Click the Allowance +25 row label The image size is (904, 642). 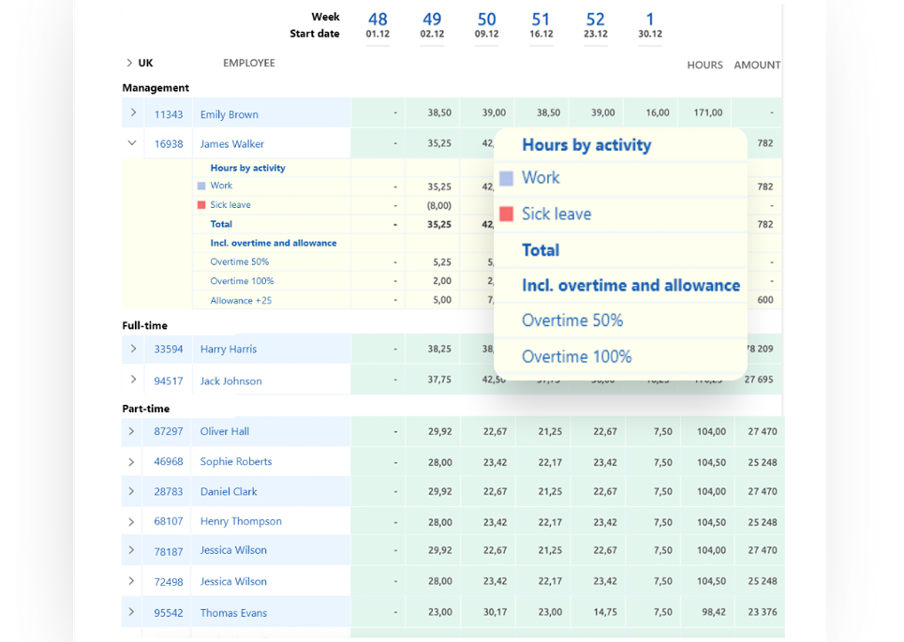point(241,300)
